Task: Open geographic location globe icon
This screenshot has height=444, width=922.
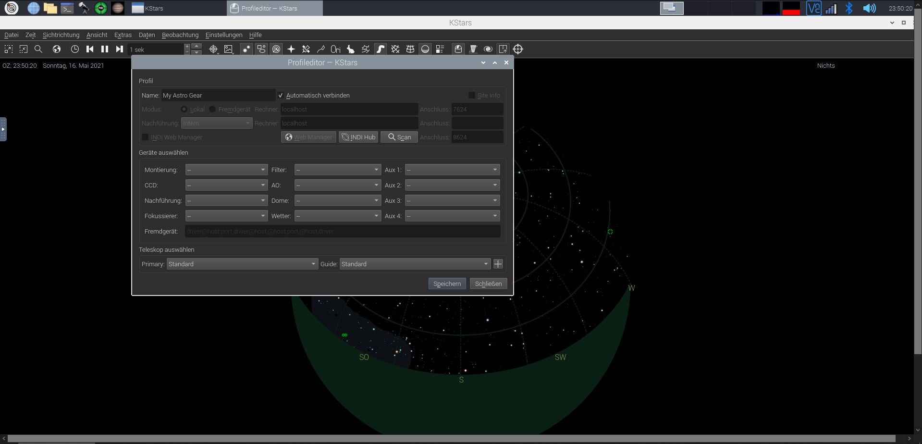Action: 57,49
